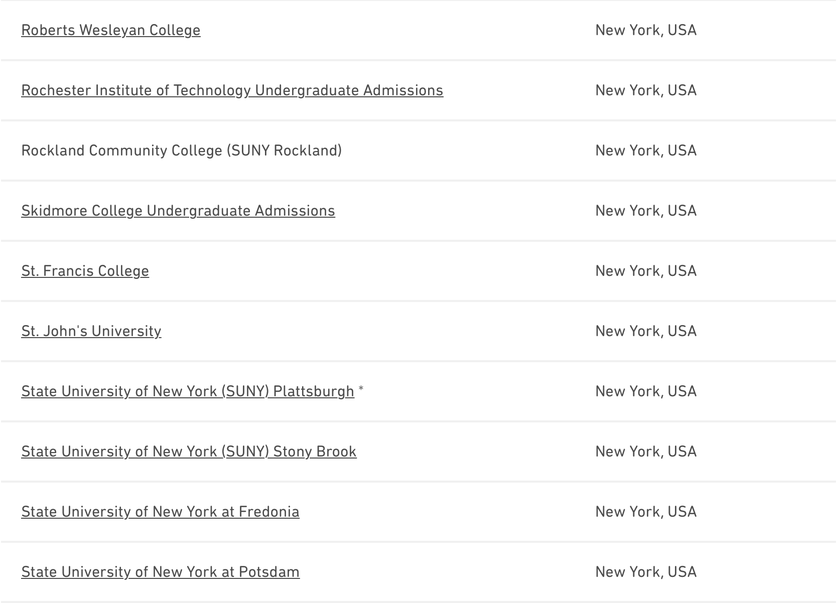This screenshot has height=603, width=837.
Task: Open State University of New York at Potsdam
Action: 160,572
